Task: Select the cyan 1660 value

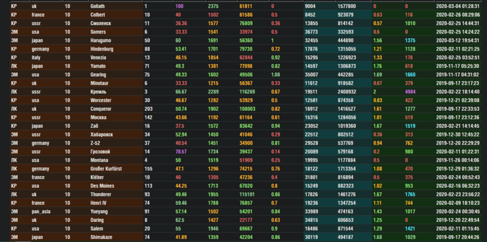Action: (410, 74)
